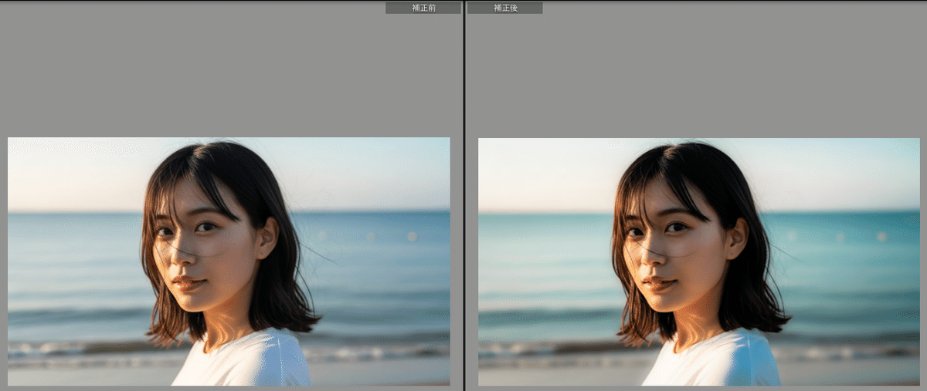Click the woman's lips in the after photo

click(658, 283)
